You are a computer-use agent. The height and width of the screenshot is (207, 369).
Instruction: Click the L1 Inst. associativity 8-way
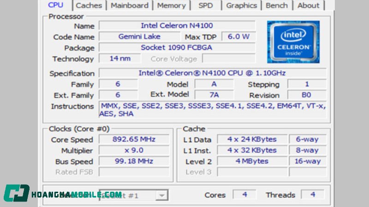click(308, 150)
